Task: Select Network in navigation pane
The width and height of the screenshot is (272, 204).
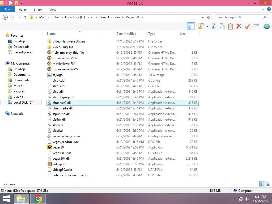Action: (17, 114)
